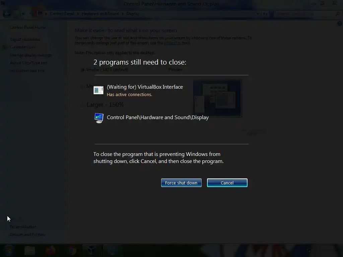Screen dimensions: 343x257
Task: Click the search magnifier icon
Action: pyautogui.click(x=338, y=14)
